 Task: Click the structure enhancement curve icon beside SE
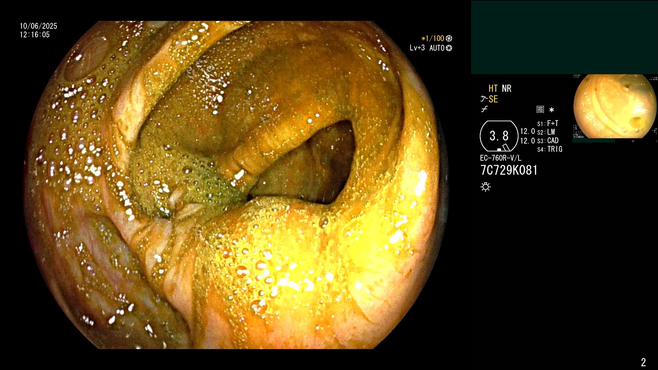coord(484,99)
